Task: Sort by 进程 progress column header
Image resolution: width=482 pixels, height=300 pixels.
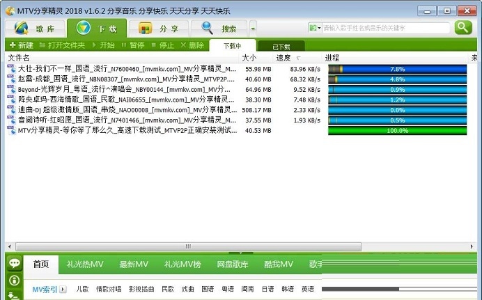Action: [332, 58]
